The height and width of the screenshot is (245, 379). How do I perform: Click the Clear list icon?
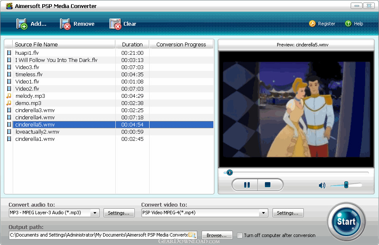[x=115, y=24]
